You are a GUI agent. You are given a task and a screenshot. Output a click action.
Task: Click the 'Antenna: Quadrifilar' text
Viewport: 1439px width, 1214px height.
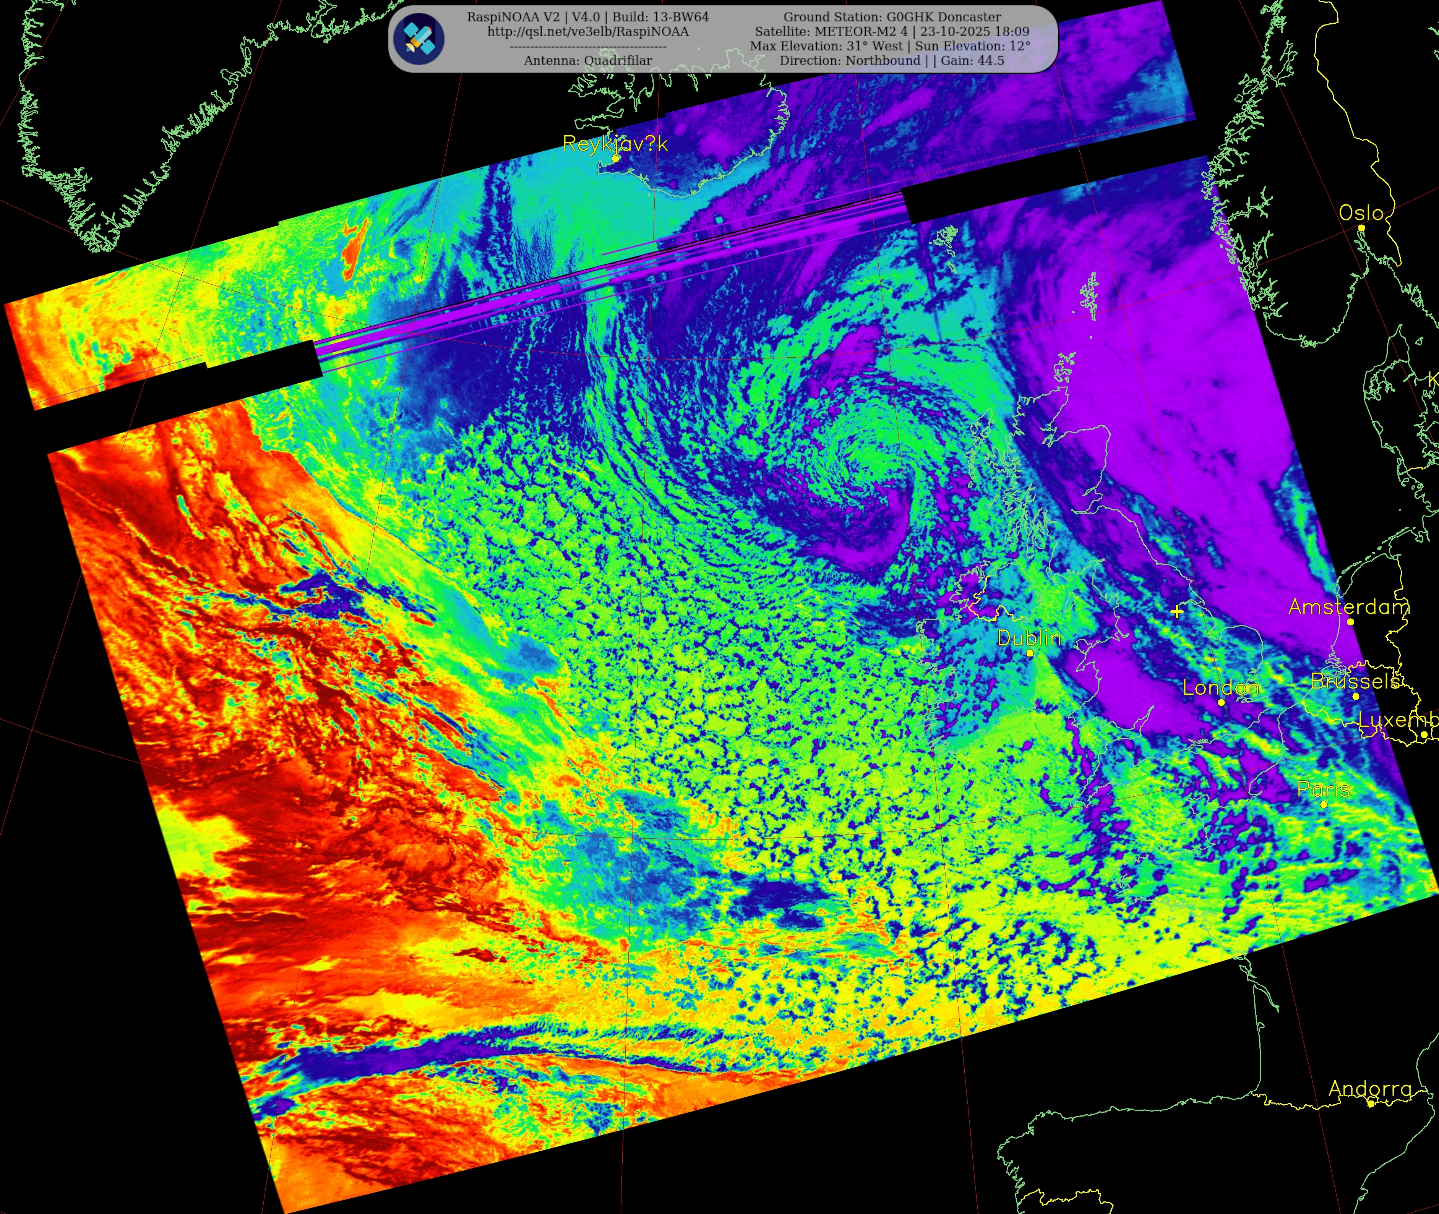[x=588, y=60]
